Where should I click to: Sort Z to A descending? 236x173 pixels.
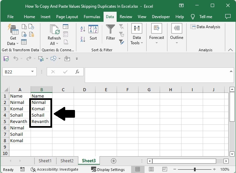tap(83, 39)
